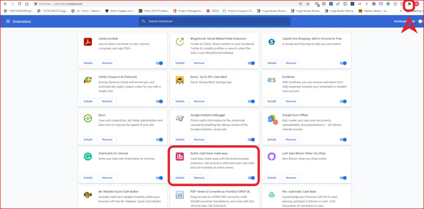Disable Capital One Shopping toggle
This screenshot has height=209, width=424.
click(343, 63)
